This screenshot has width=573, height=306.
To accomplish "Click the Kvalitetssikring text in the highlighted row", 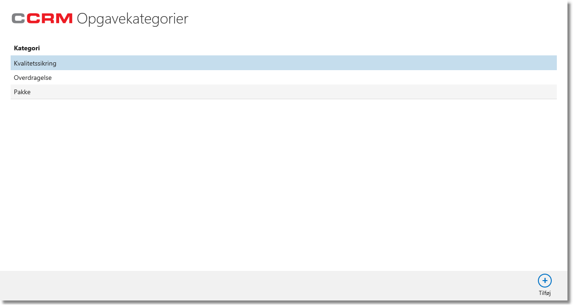I will 35,63.
